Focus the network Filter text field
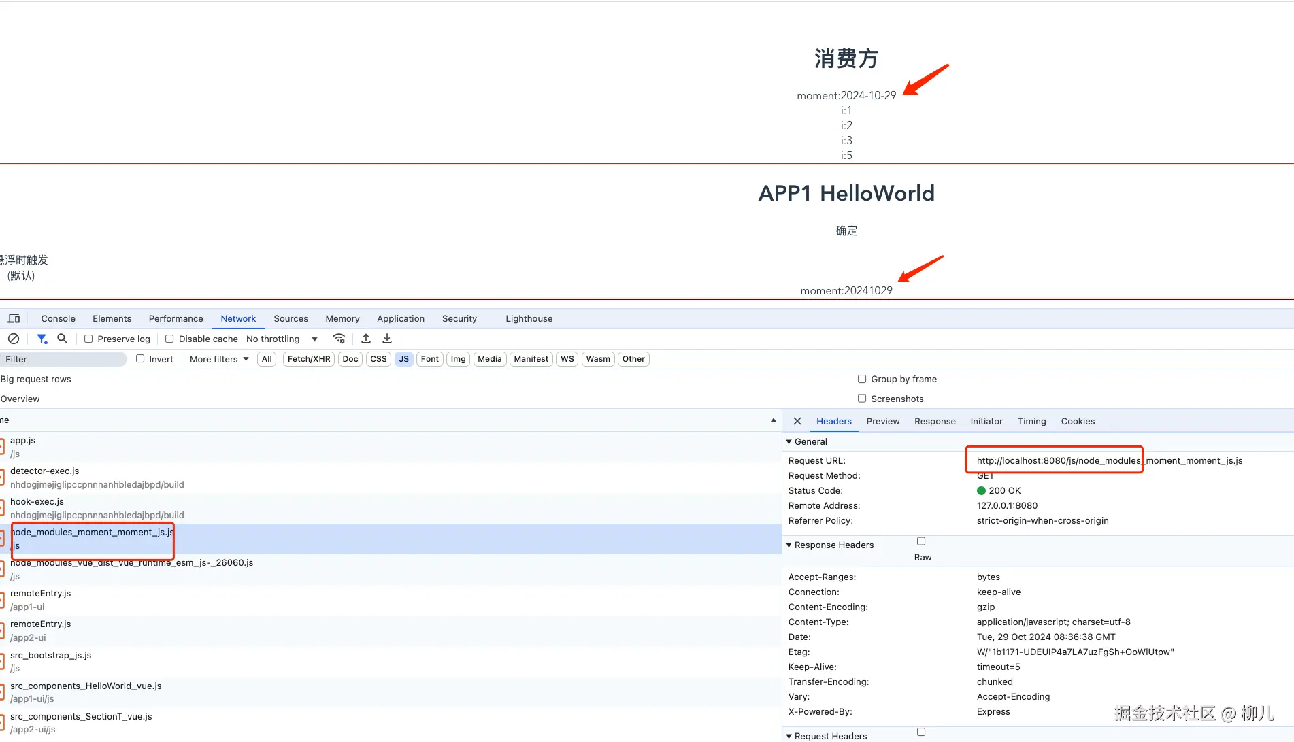 pyautogui.click(x=63, y=359)
